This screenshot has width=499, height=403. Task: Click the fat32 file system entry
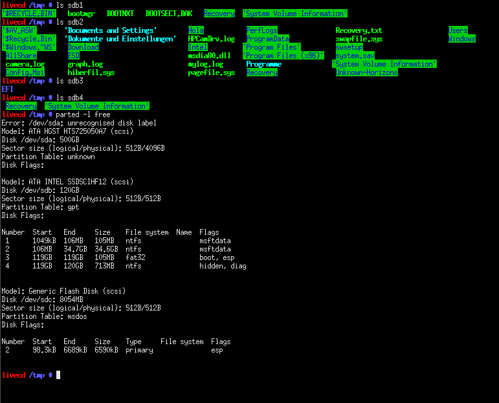coord(135,257)
